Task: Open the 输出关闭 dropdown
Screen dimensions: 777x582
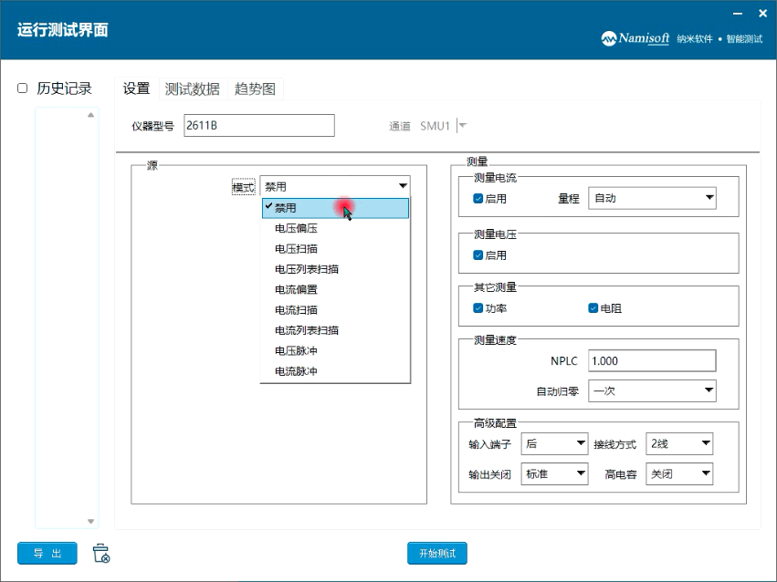Action: point(554,473)
